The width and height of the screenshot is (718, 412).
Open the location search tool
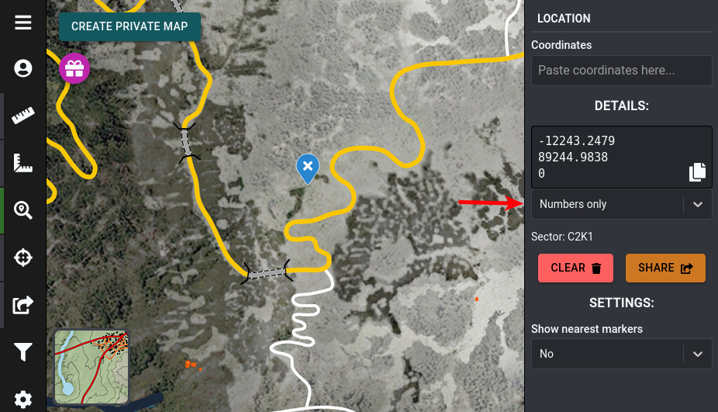click(23, 210)
